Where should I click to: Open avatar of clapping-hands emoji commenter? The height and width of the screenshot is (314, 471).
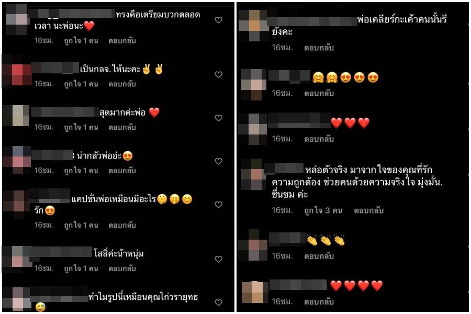(253, 245)
